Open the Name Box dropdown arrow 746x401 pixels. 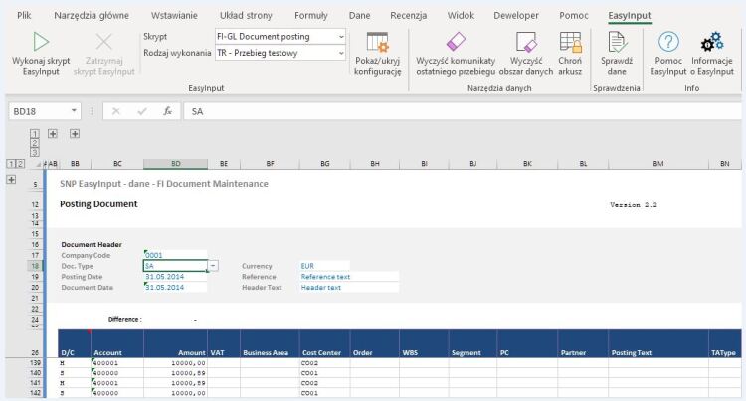pos(75,111)
